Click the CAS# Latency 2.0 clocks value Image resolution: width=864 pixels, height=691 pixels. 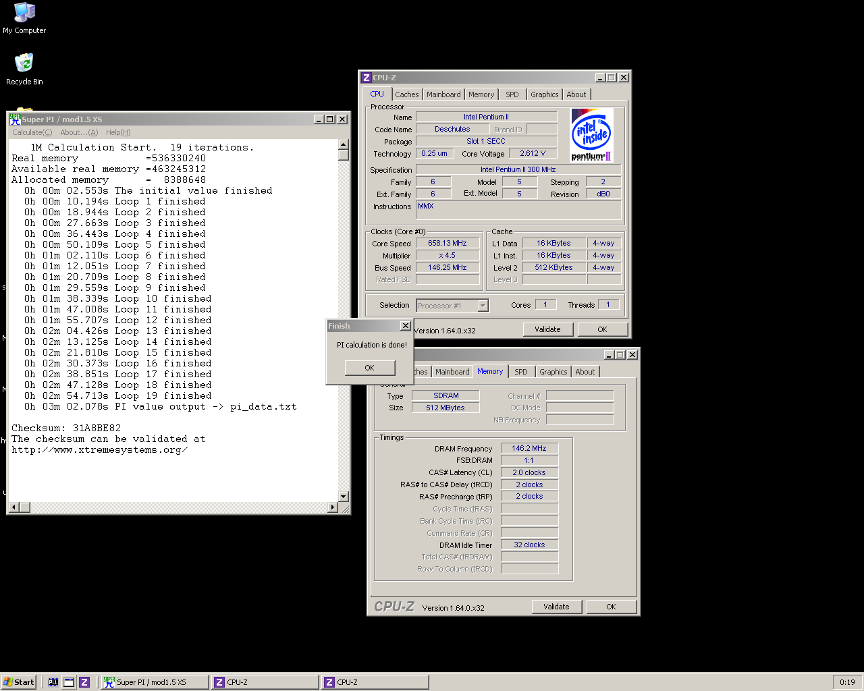click(529, 472)
